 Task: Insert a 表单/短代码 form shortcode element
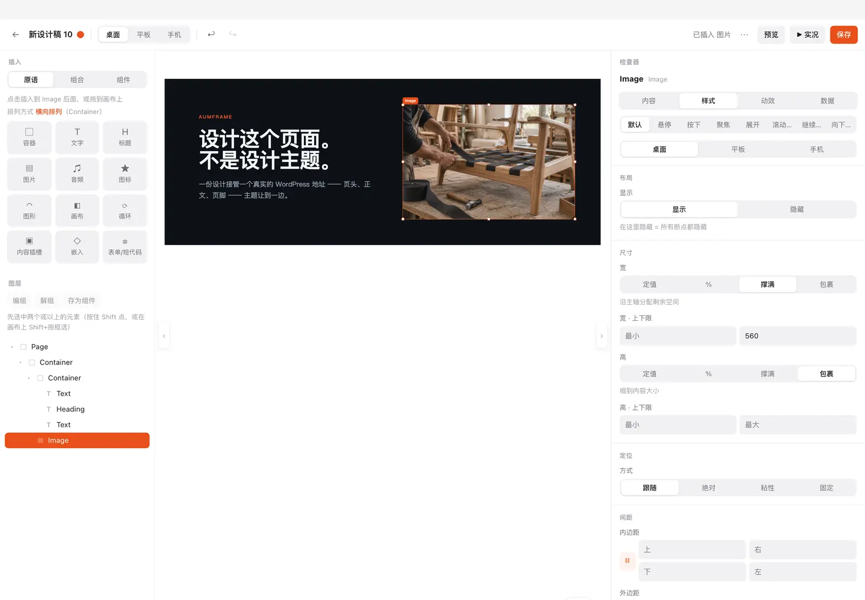(x=125, y=247)
